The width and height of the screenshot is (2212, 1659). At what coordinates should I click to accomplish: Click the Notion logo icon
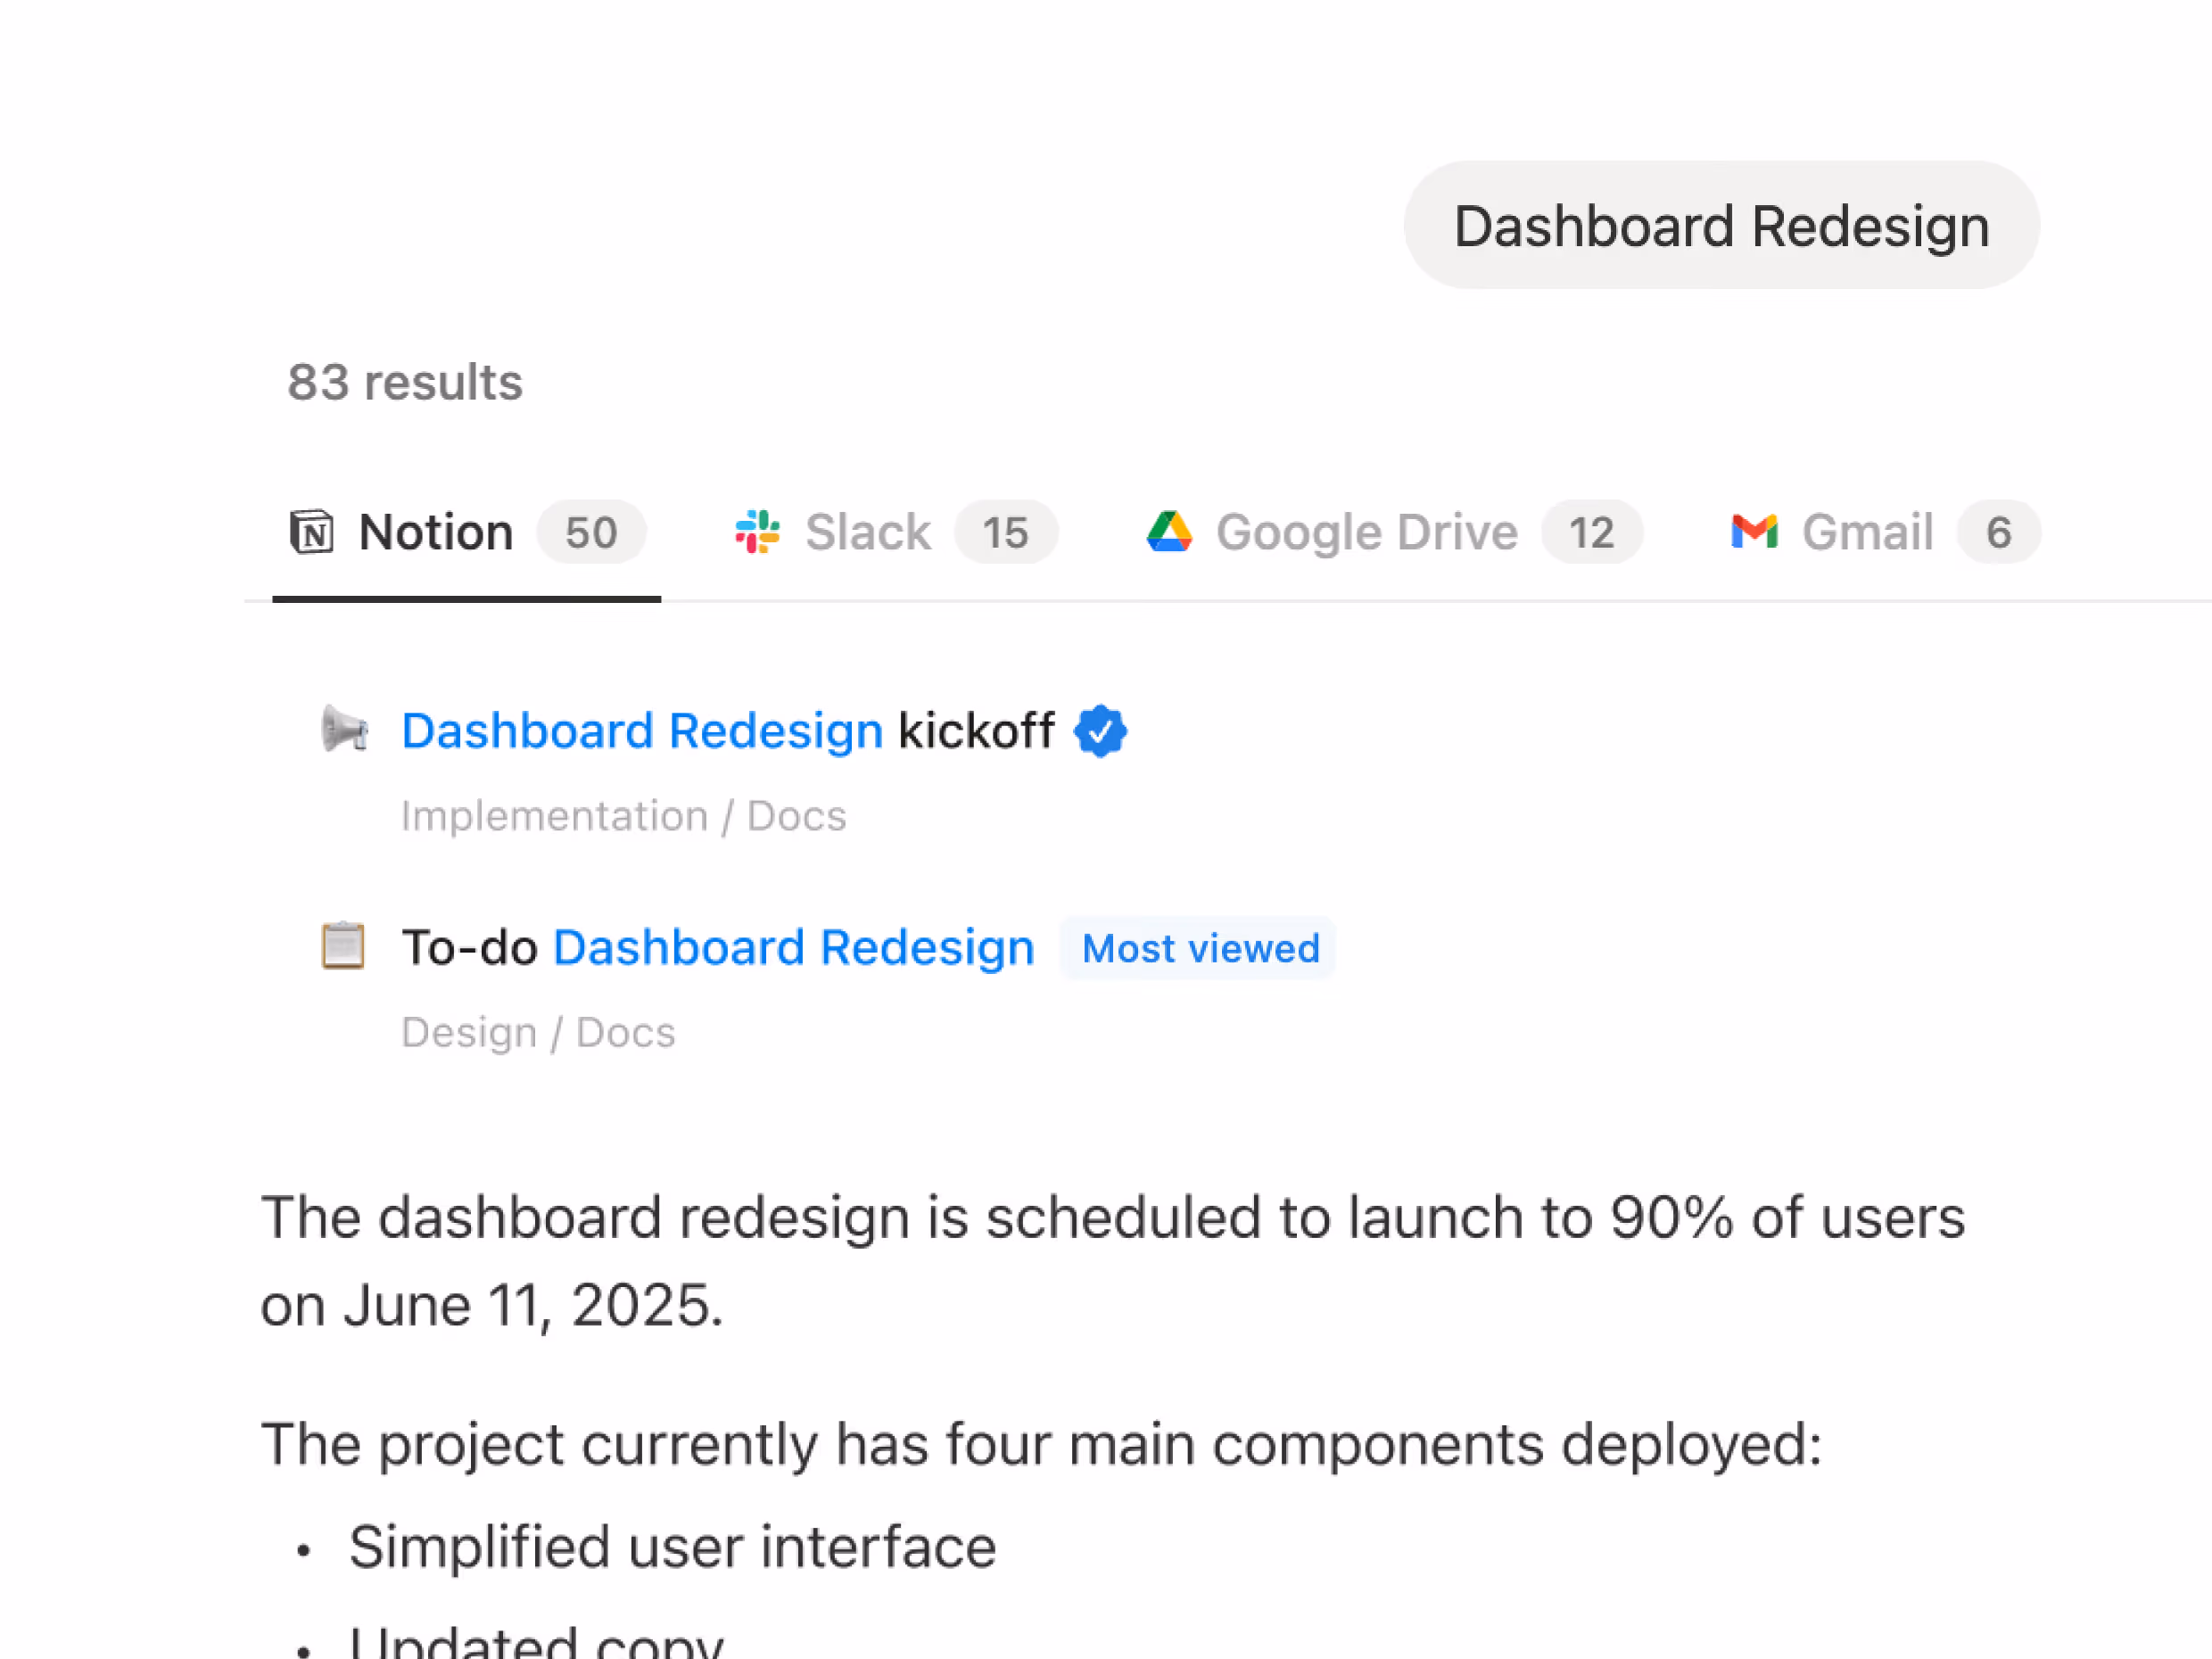click(x=311, y=532)
